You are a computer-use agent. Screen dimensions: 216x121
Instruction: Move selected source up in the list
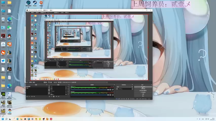tap(56, 97)
